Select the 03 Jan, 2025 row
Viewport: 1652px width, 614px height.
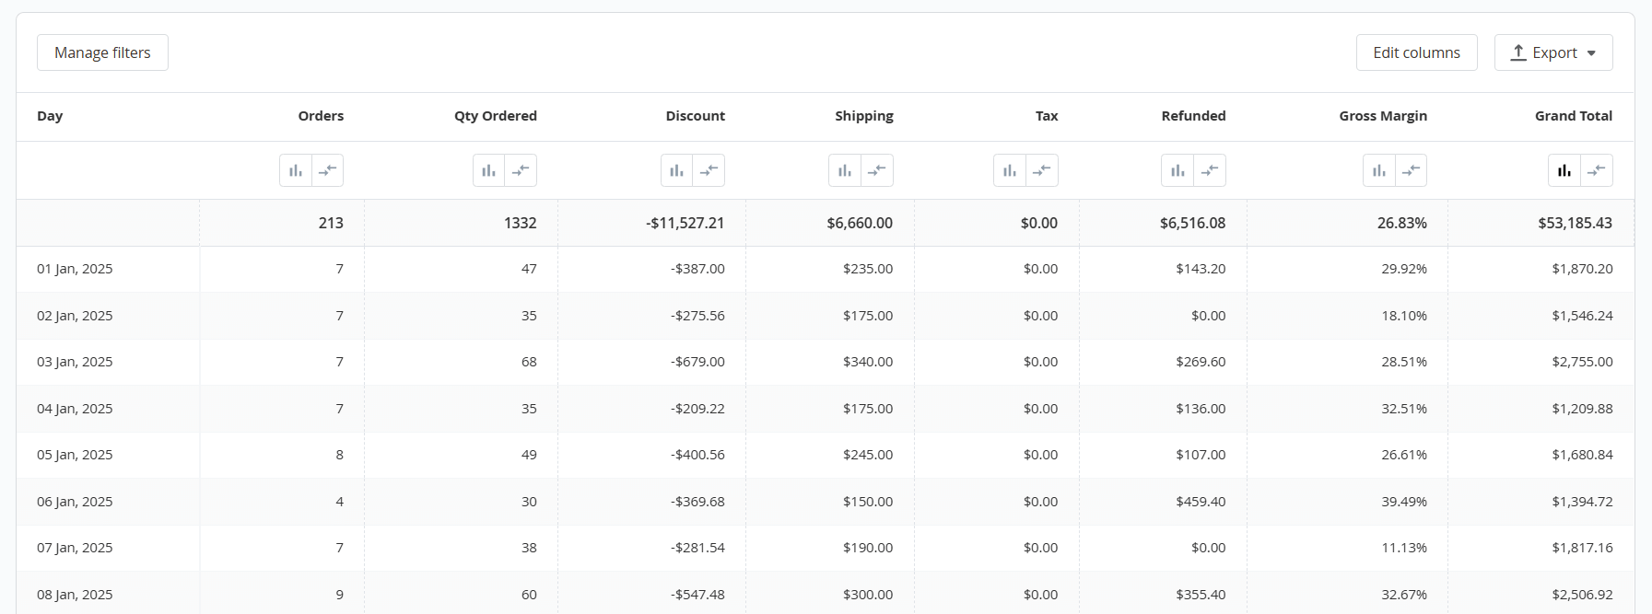click(75, 362)
